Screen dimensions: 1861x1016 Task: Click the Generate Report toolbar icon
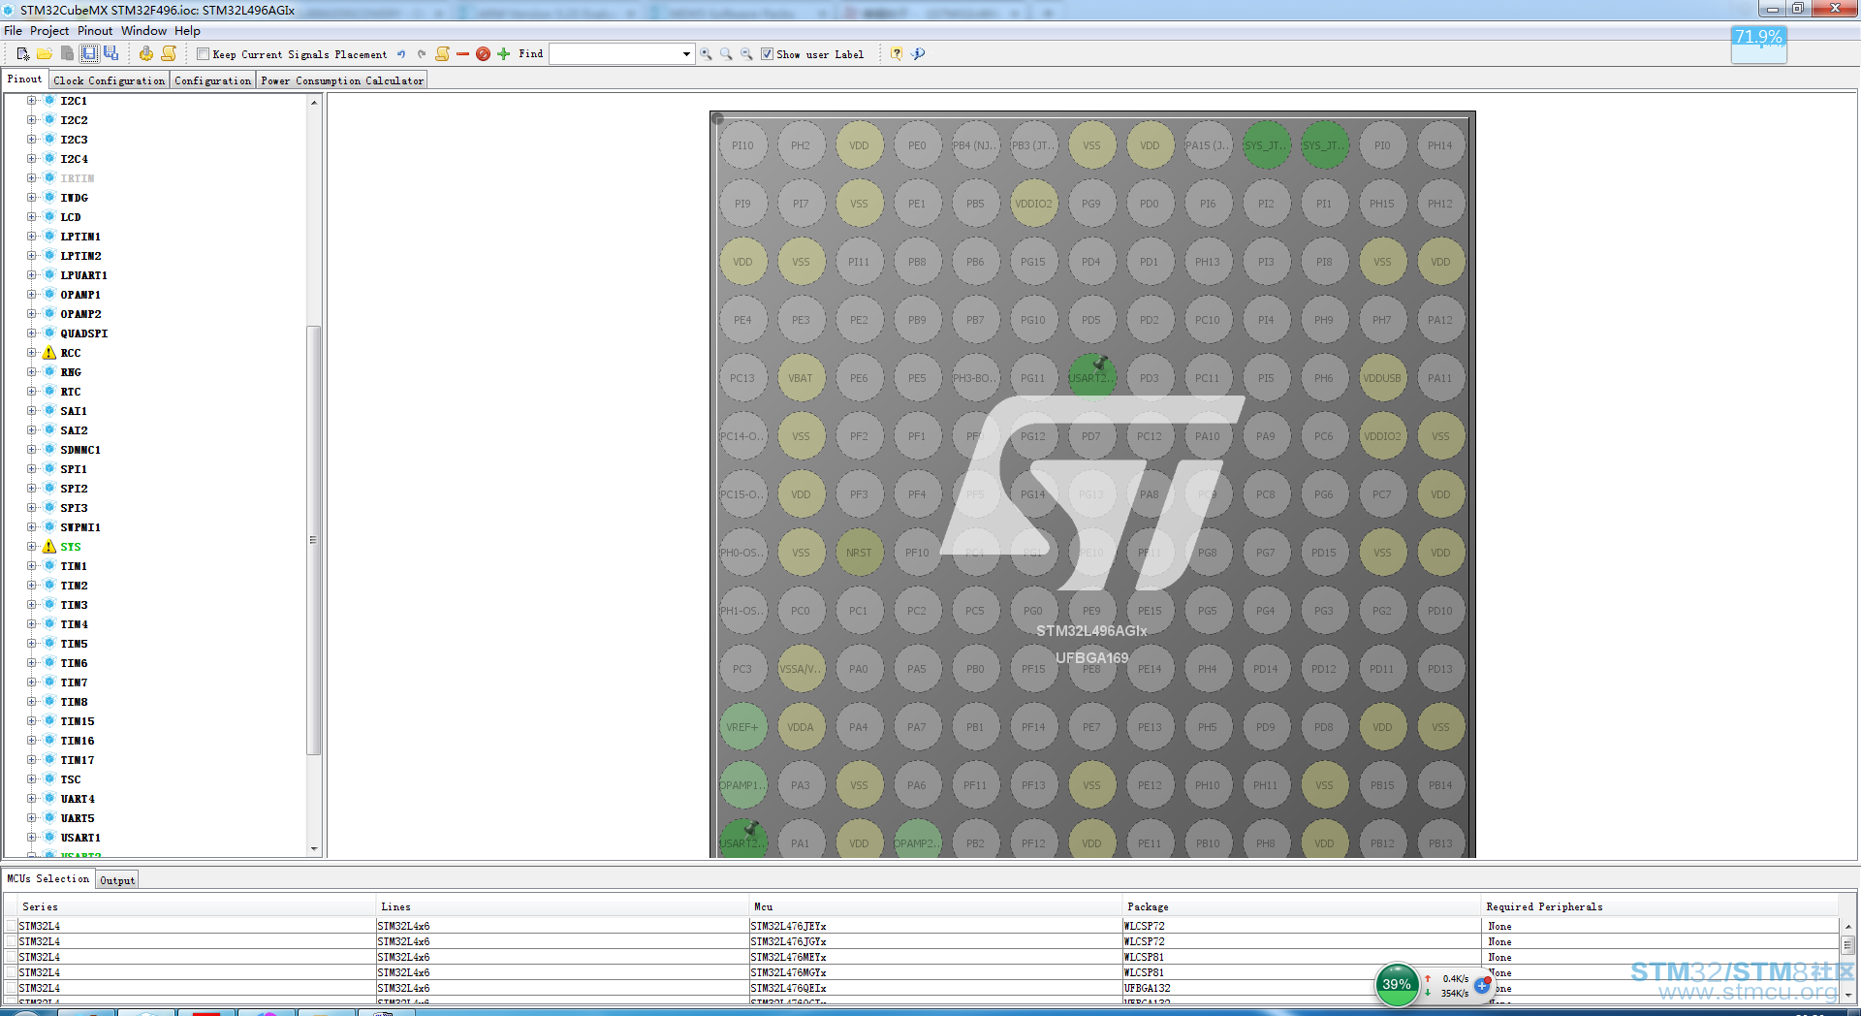click(x=169, y=54)
